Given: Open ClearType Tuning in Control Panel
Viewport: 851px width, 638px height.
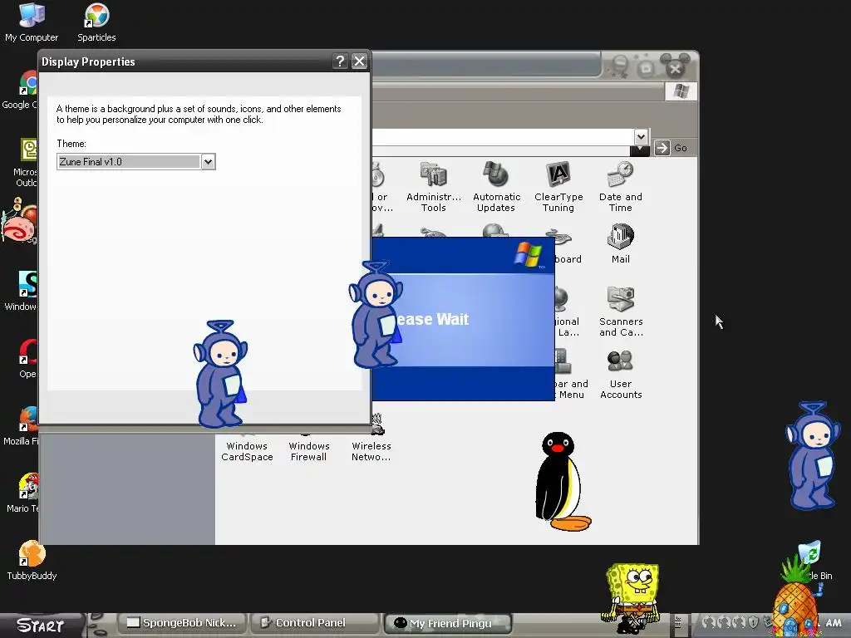Looking at the screenshot, I should coord(558,187).
